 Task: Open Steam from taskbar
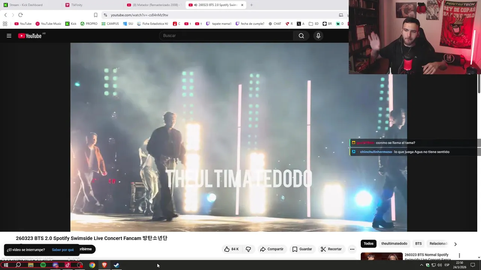coord(116,265)
